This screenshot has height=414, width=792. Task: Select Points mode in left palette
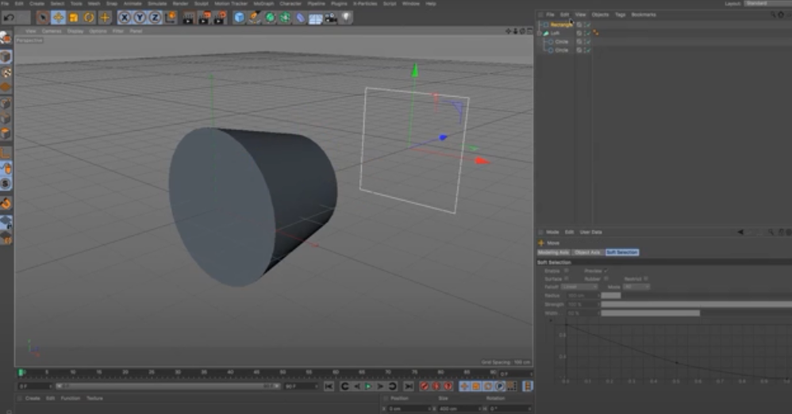point(6,103)
